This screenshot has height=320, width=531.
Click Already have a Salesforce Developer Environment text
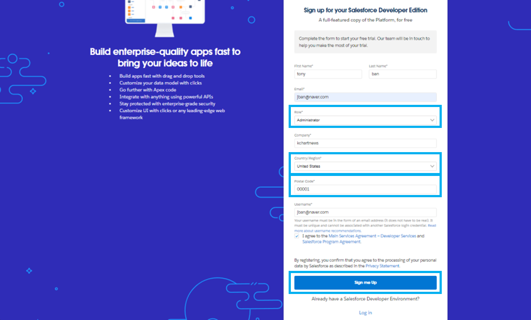pyautogui.click(x=365, y=299)
